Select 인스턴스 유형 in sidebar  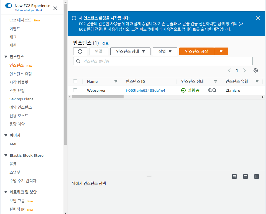click(x=21, y=74)
